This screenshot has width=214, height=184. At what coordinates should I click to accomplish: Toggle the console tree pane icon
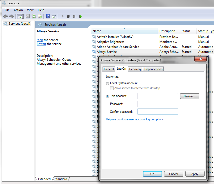click(x=20, y=16)
